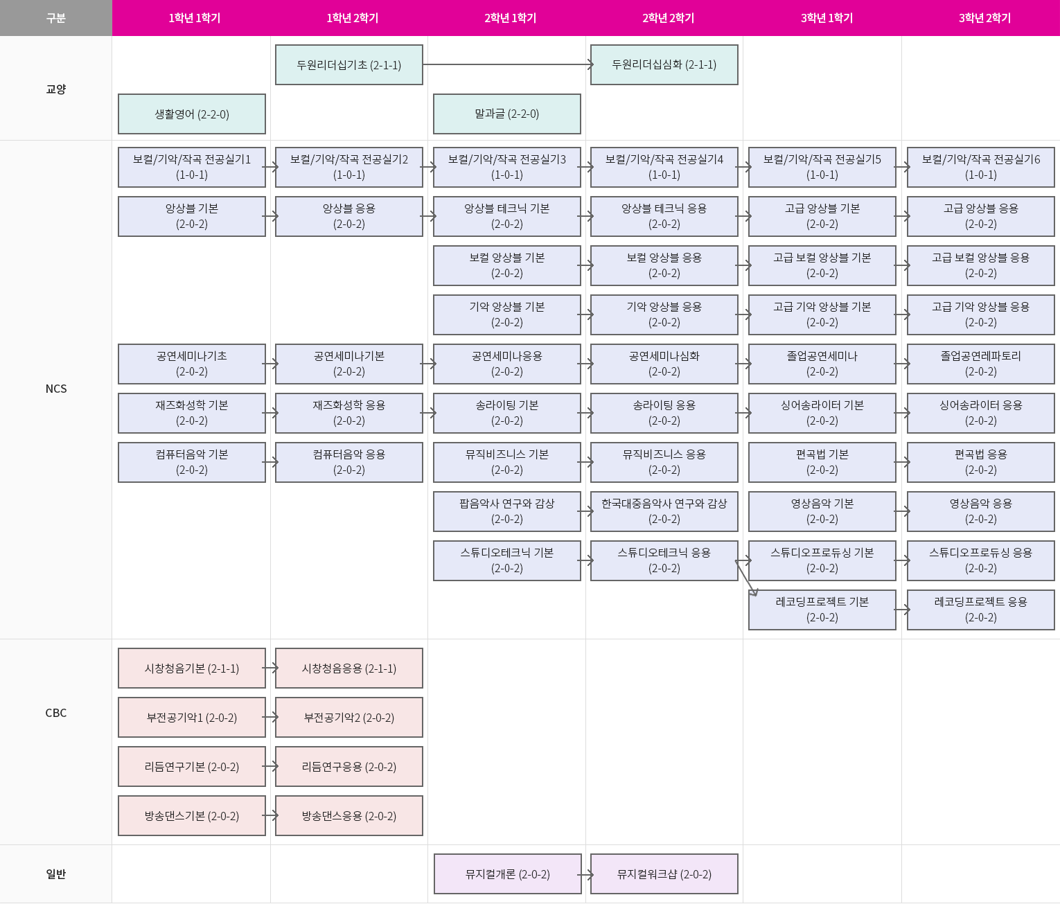Select 보컬/기악/작곡 전공실기6 box
Viewport: 1060px width, 904px height.
point(981,167)
